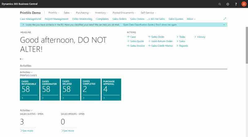The height and width of the screenshot is (137, 248).
Task: Open the settings gear icon
Action: pos(228,4)
